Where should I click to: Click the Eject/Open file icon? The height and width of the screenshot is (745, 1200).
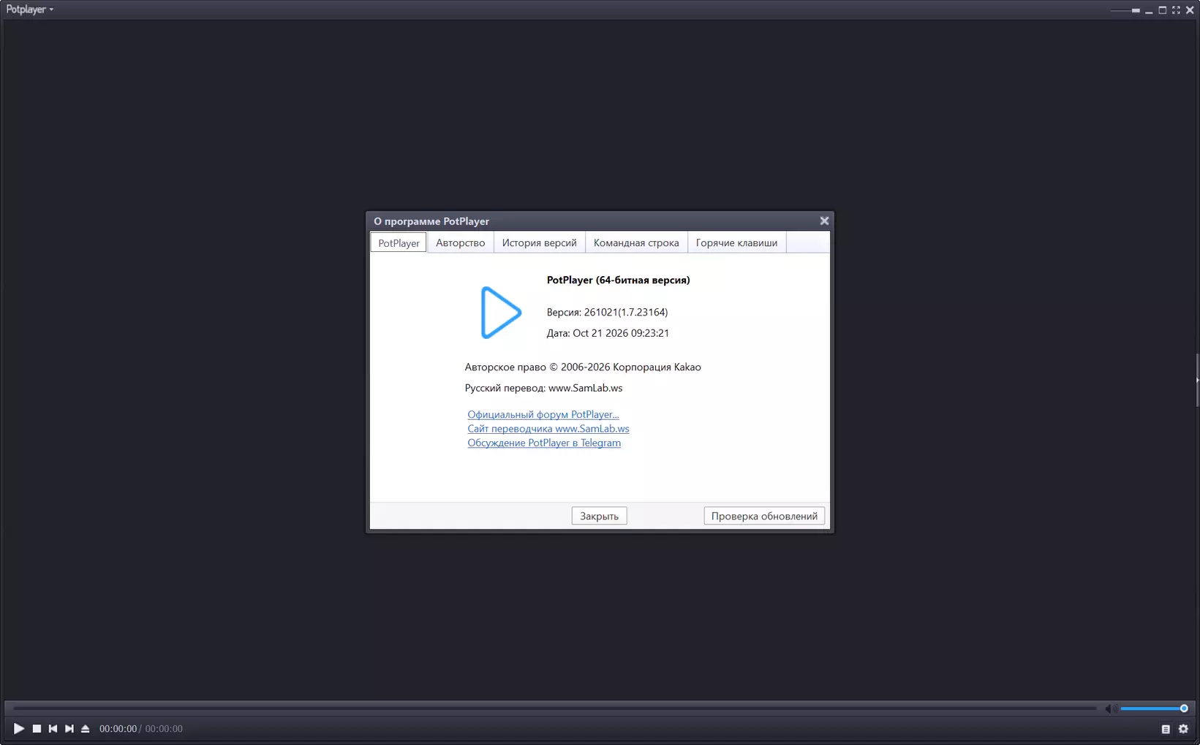[x=86, y=728]
